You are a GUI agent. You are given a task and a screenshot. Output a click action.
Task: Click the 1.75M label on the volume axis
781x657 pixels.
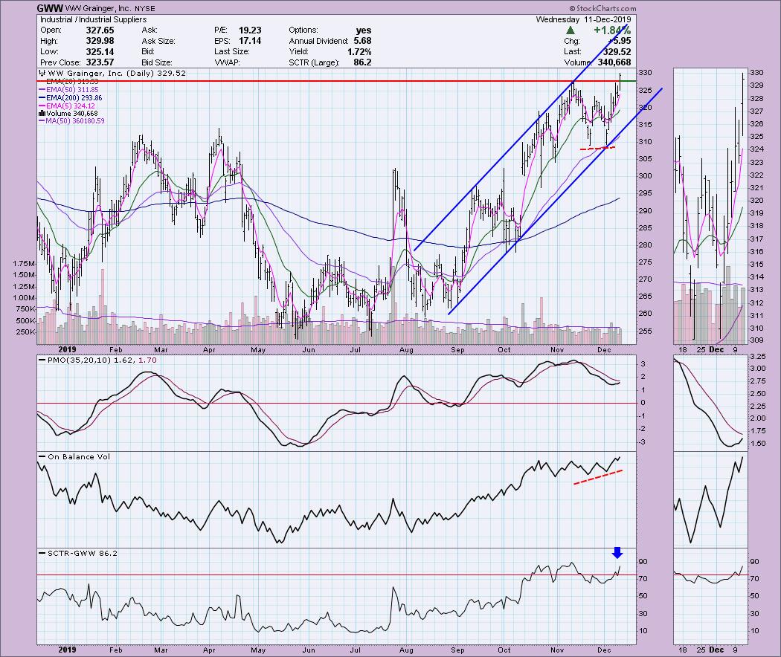click(24, 264)
